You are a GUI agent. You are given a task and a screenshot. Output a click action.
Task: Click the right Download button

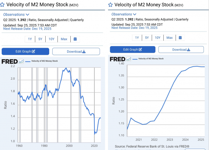click(181, 50)
